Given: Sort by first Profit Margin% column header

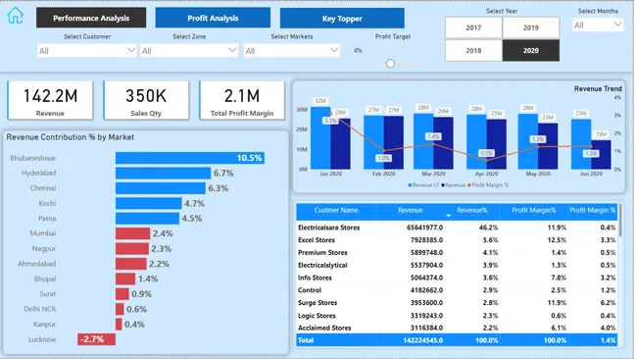Looking at the screenshot, I should tap(534, 210).
